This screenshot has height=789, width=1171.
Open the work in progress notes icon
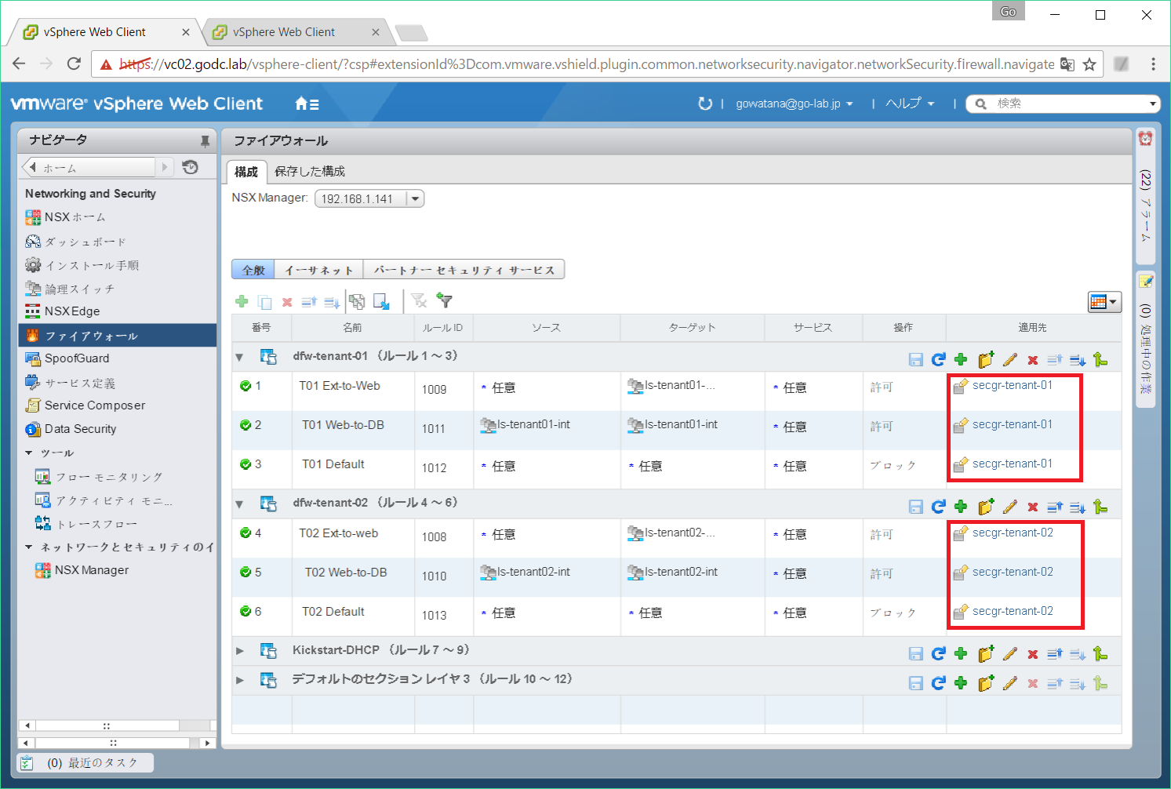[1145, 281]
